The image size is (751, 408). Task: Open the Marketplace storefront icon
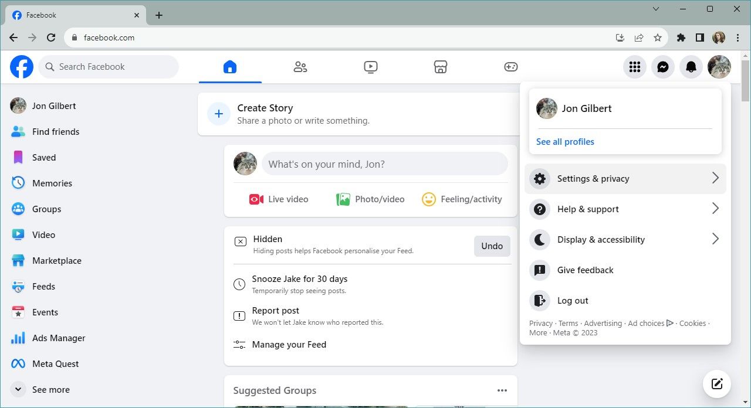point(440,66)
